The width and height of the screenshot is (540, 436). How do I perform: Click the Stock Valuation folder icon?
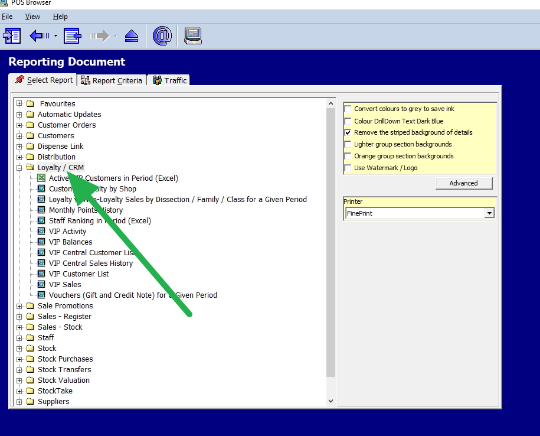coord(30,380)
